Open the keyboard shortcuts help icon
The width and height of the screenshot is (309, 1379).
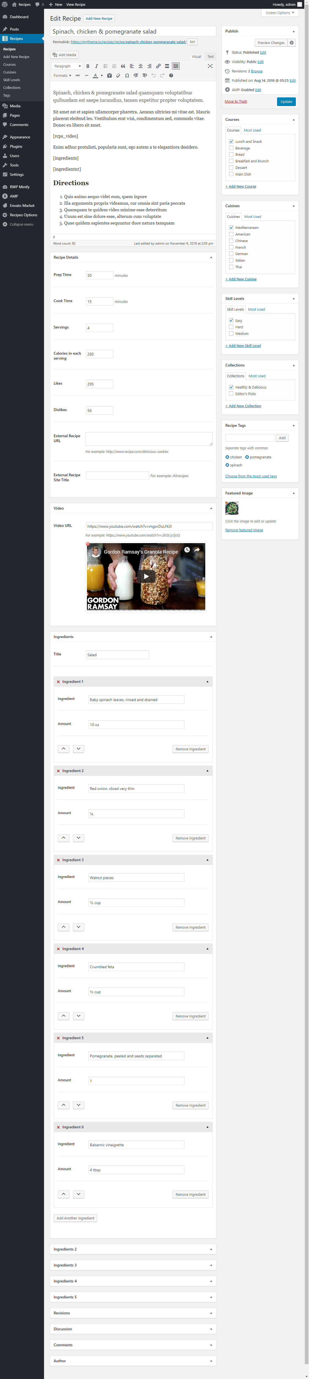pos(171,75)
